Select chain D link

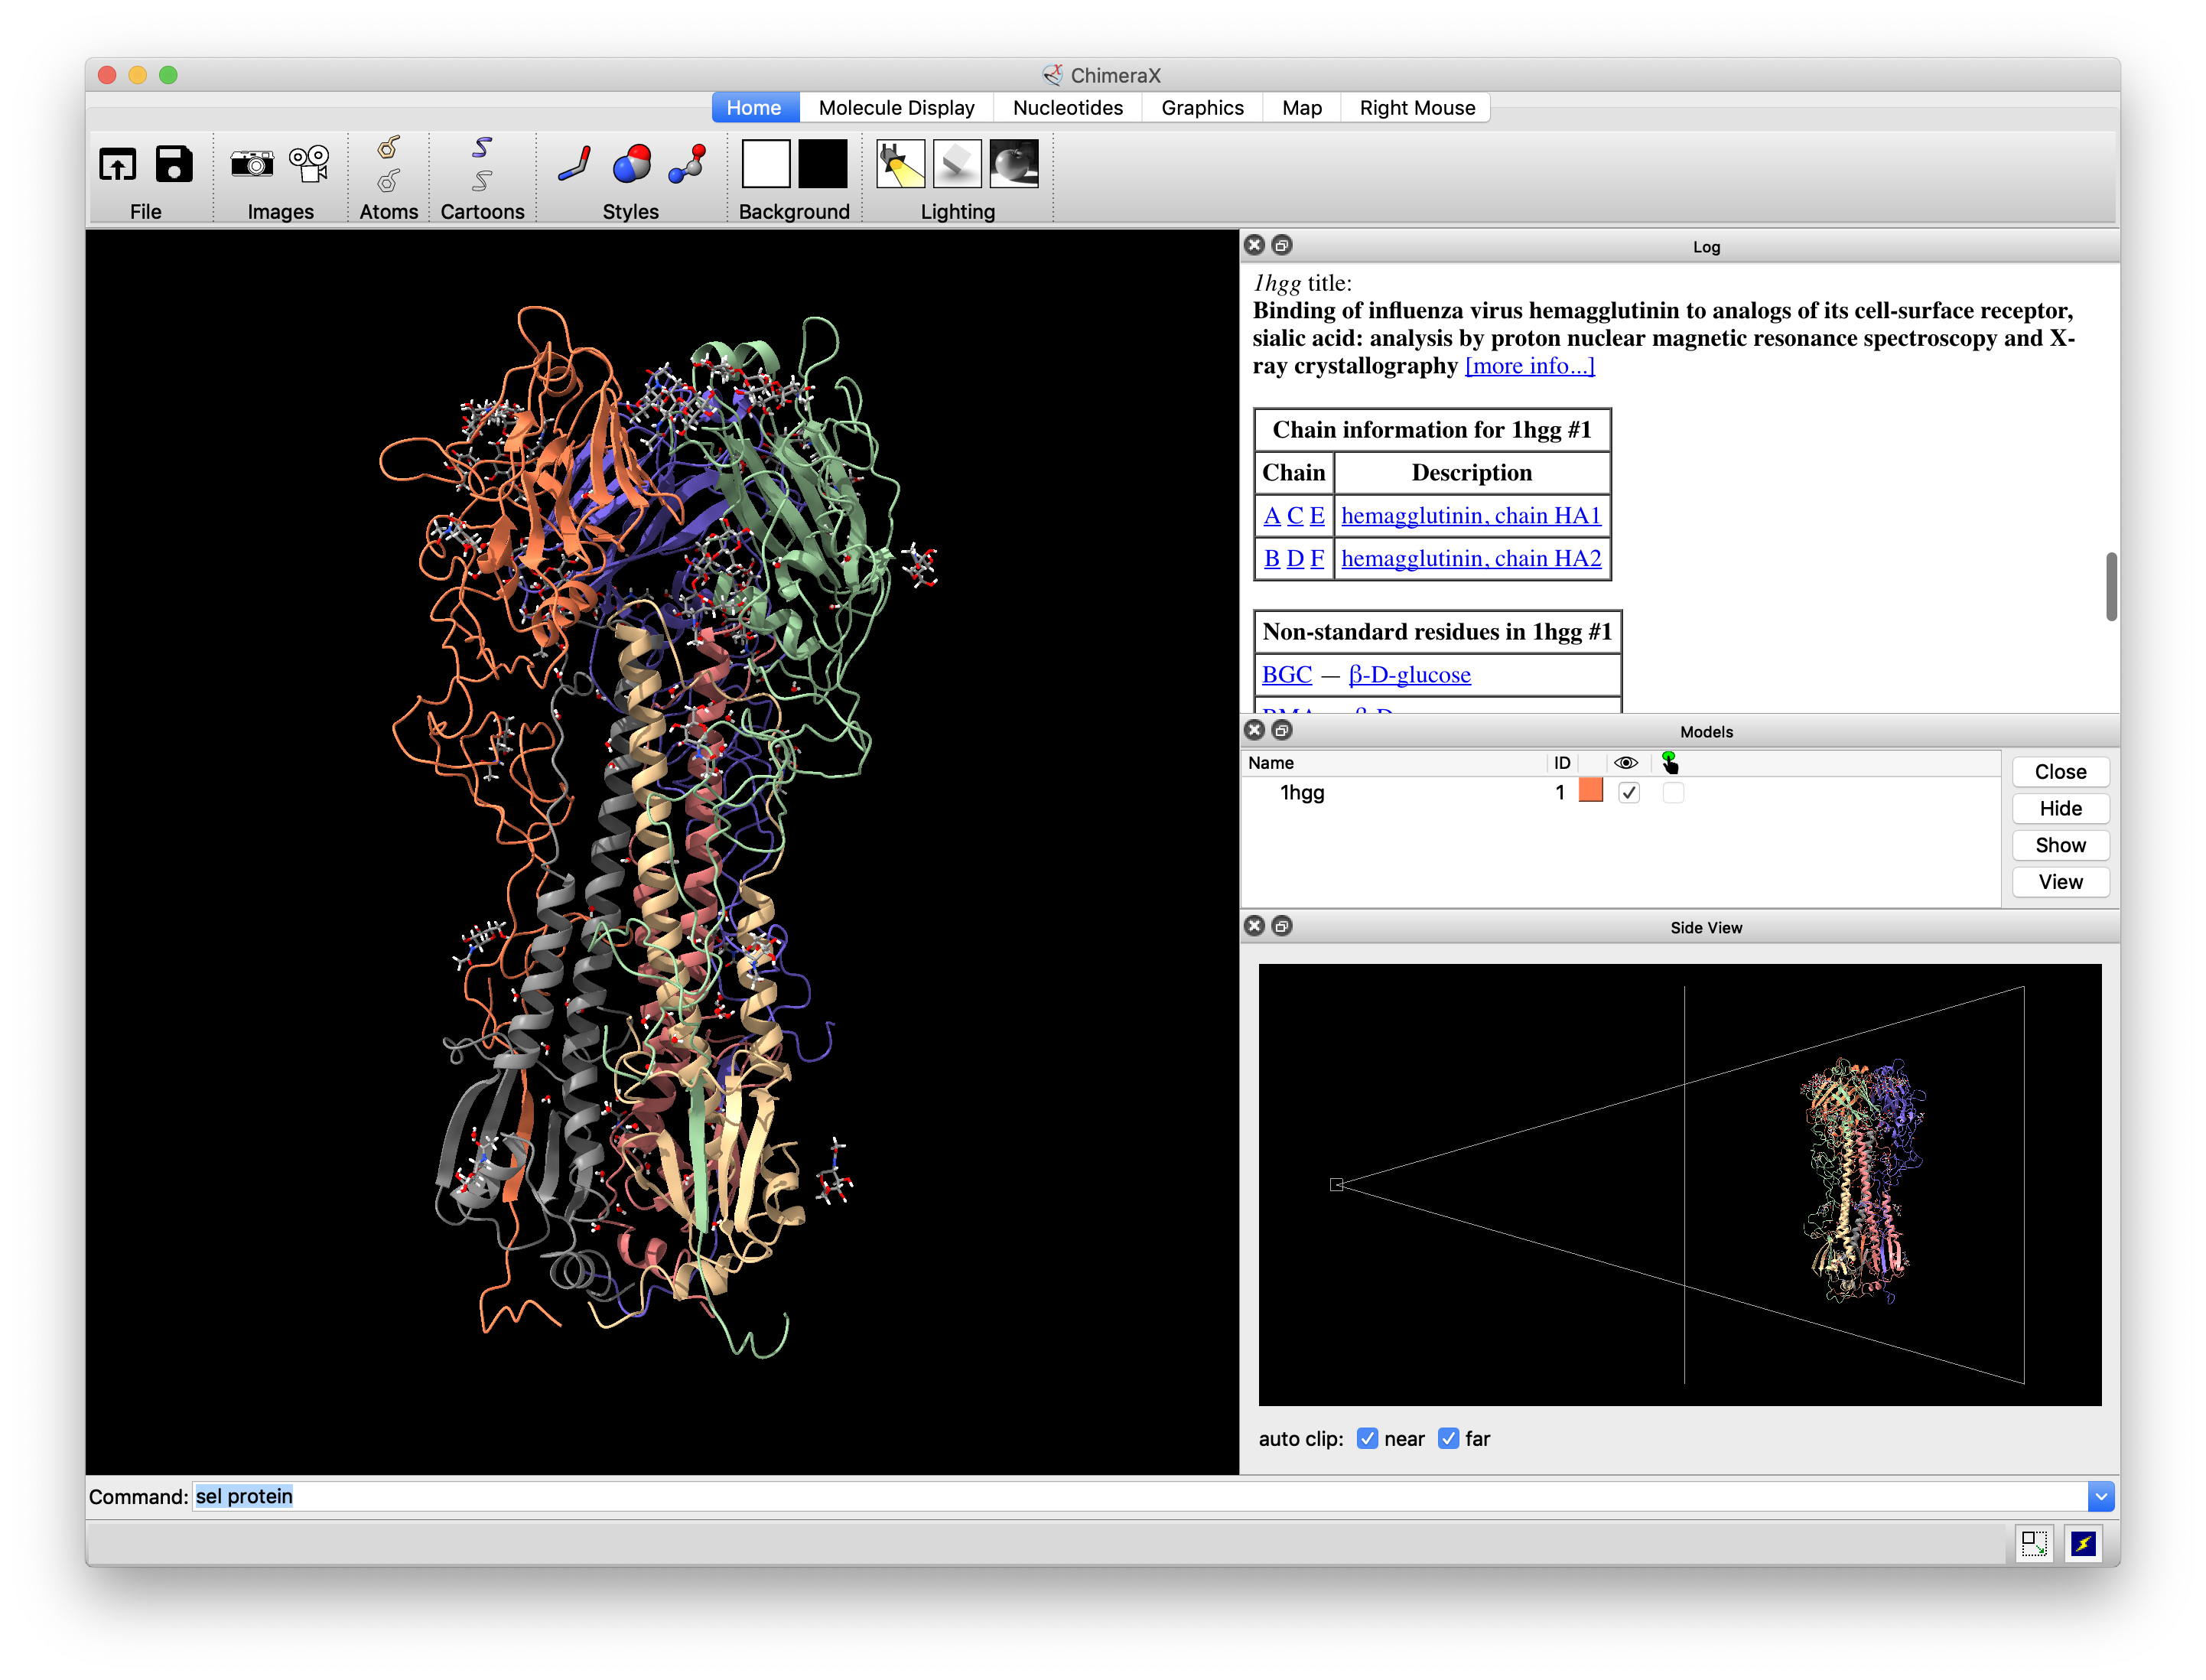point(1294,559)
